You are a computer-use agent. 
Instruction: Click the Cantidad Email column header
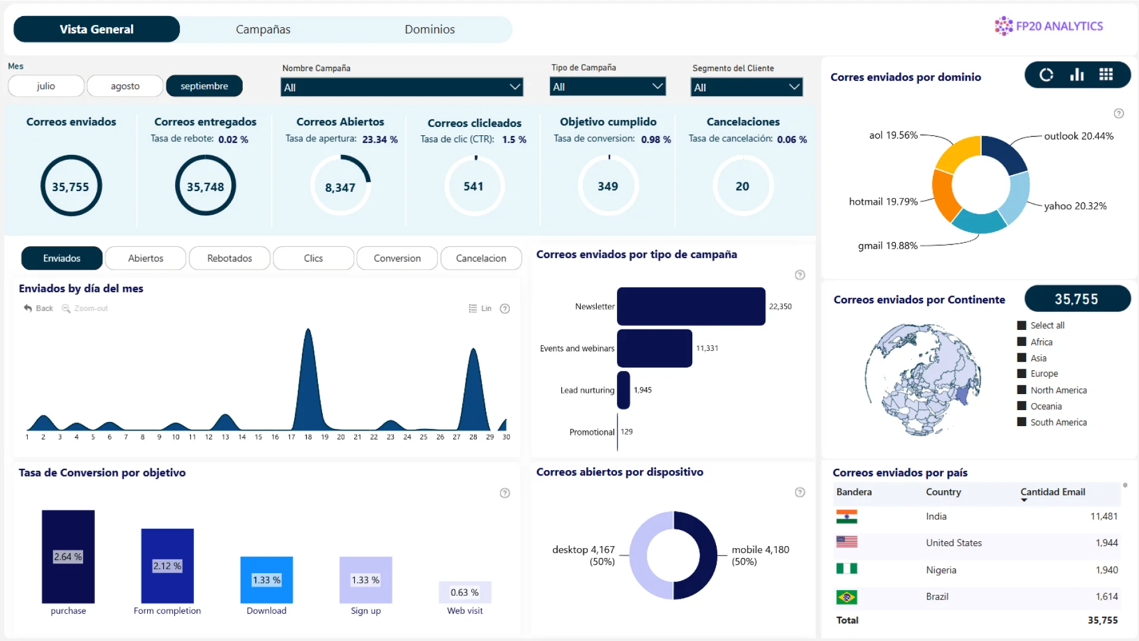(x=1052, y=492)
